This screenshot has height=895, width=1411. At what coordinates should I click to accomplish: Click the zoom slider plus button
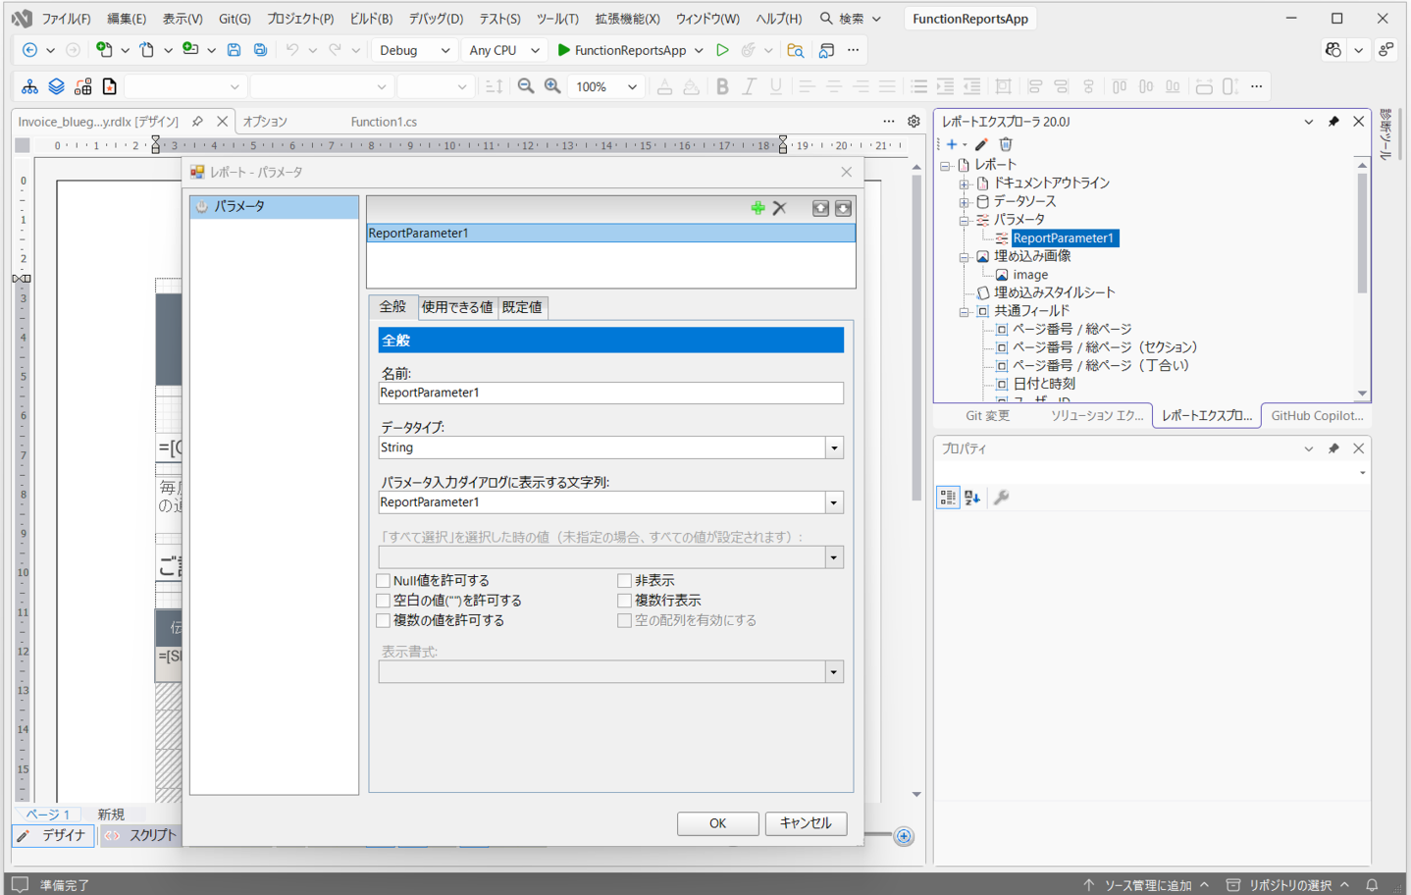(904, 836)
